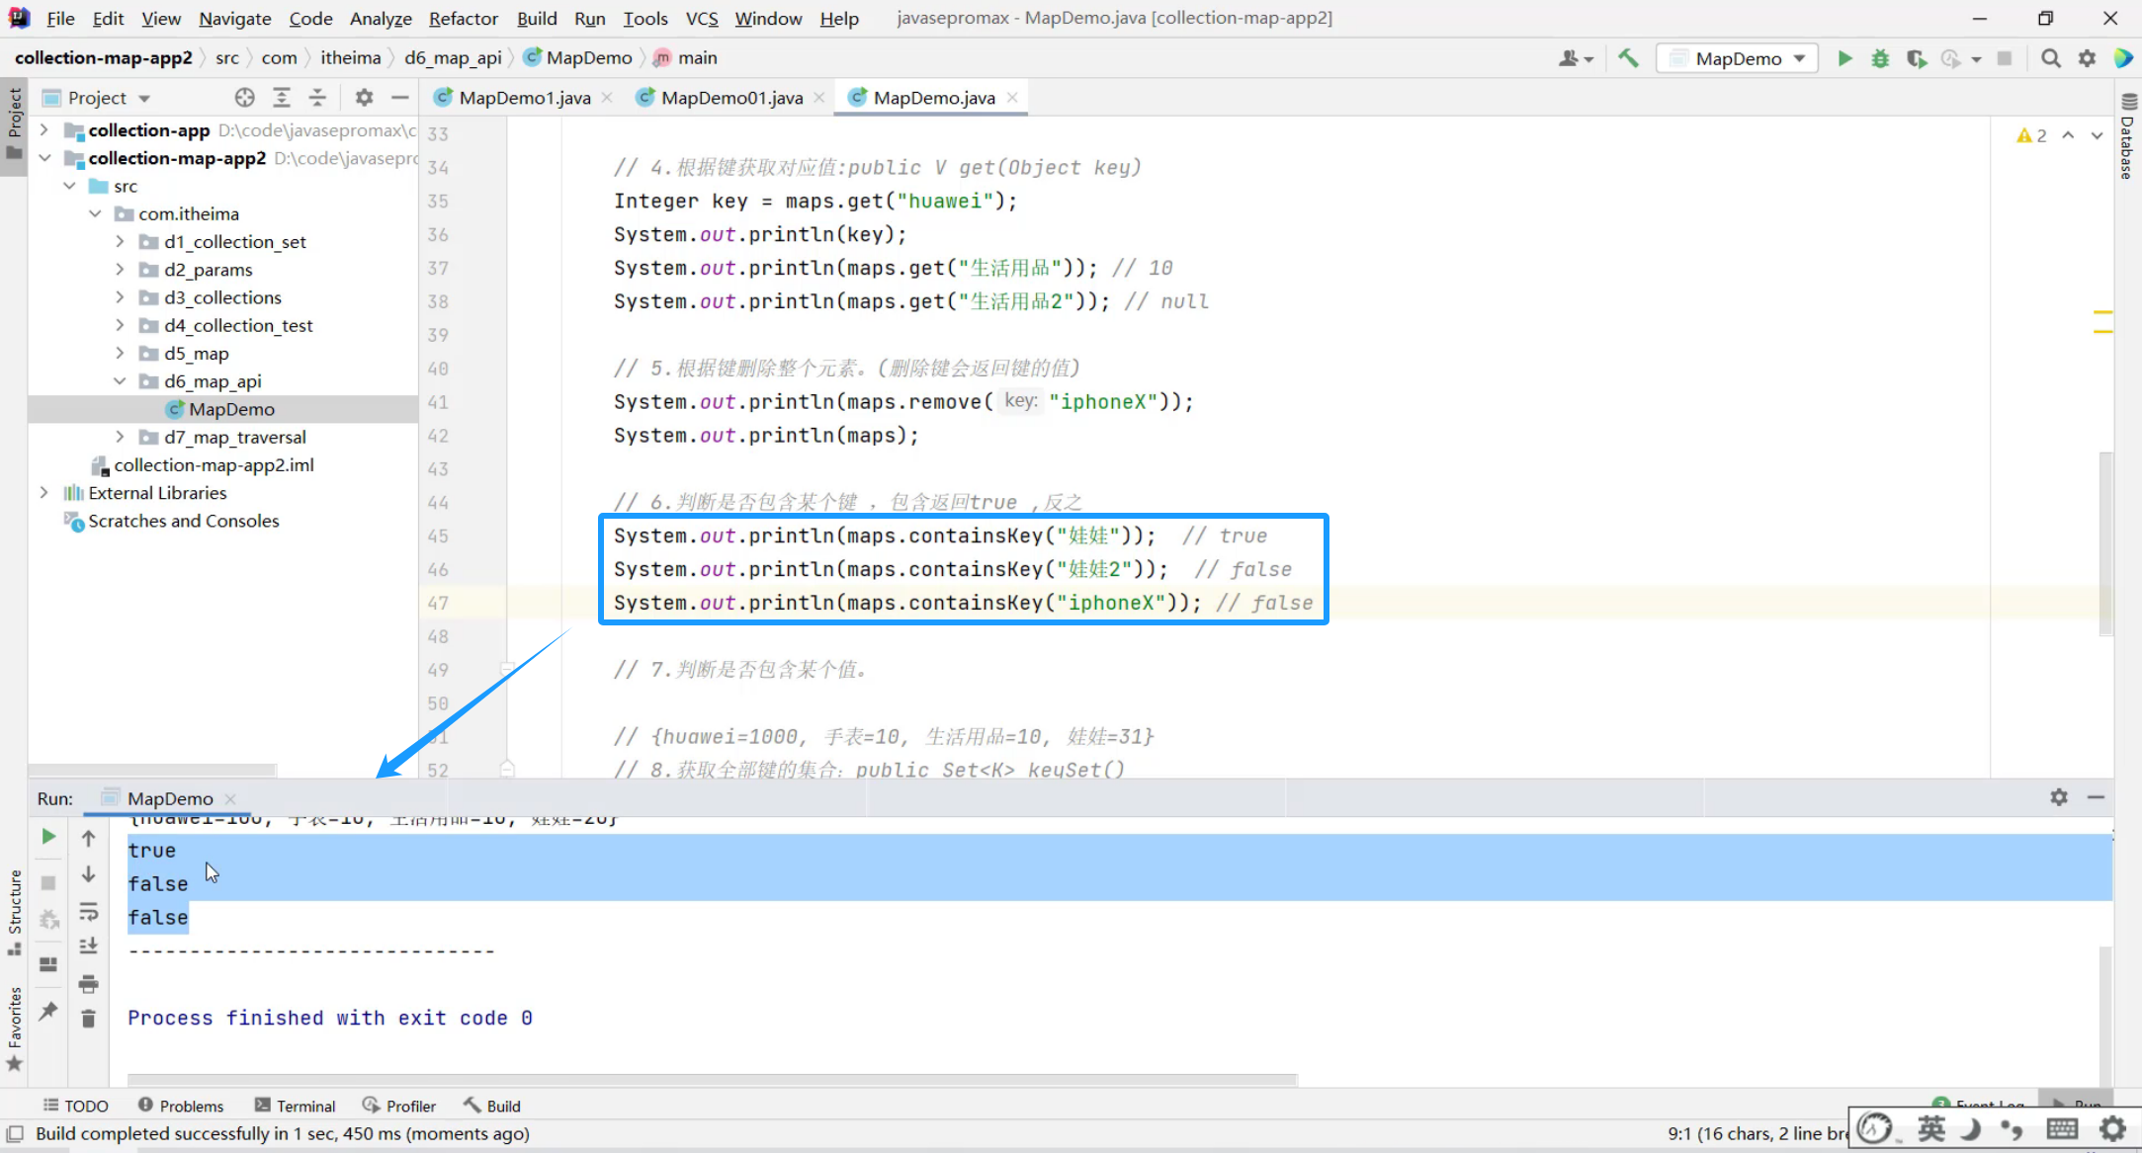This screenshot has height=1153, width=2142.
Task: Open the Terminal tool window
Action: point(295,1106)
